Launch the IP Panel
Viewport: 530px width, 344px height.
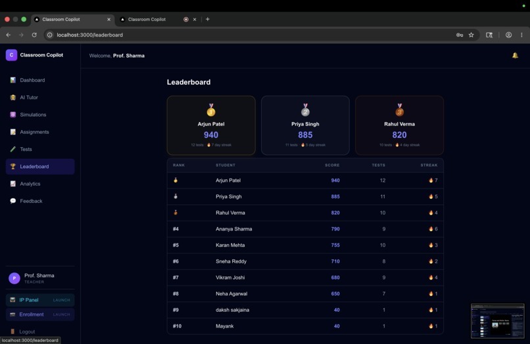(x=40, y=300)
